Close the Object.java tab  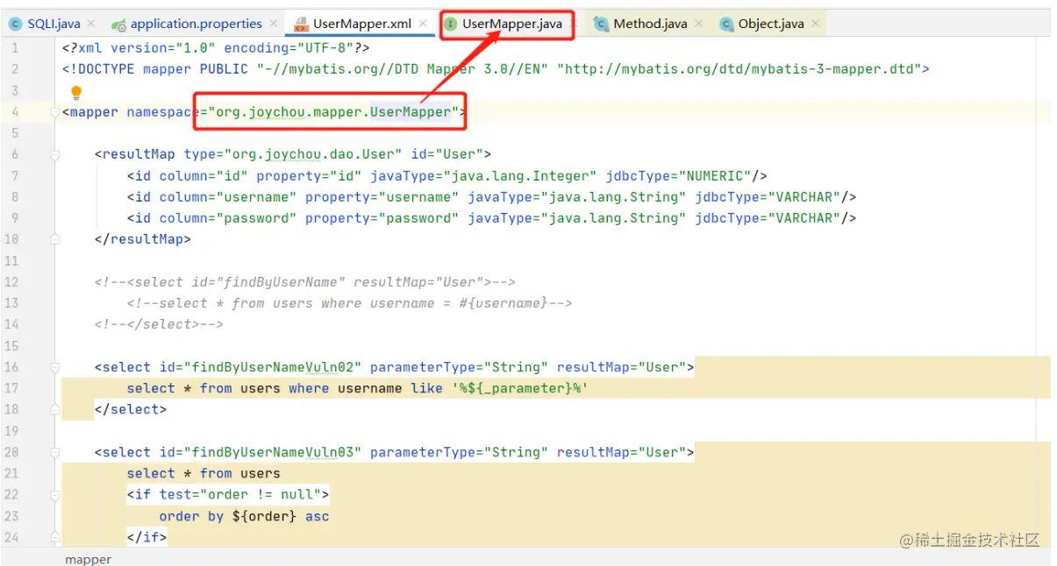click(x=816, y=24)
